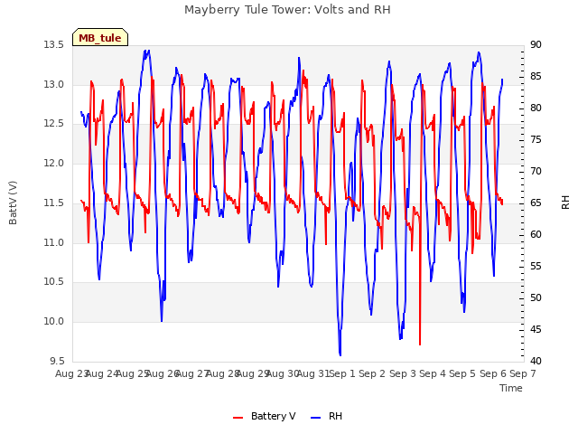Screen dimensions: 578x434
Task: Click the 85 right axis tick
Action: (536, 76)
